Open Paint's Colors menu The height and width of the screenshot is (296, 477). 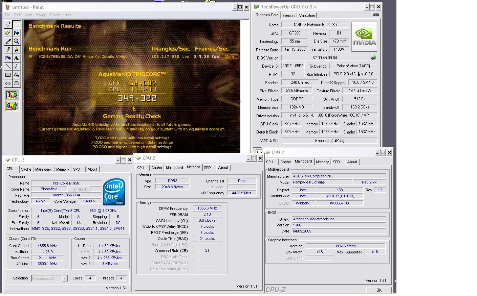click(55, 15)
